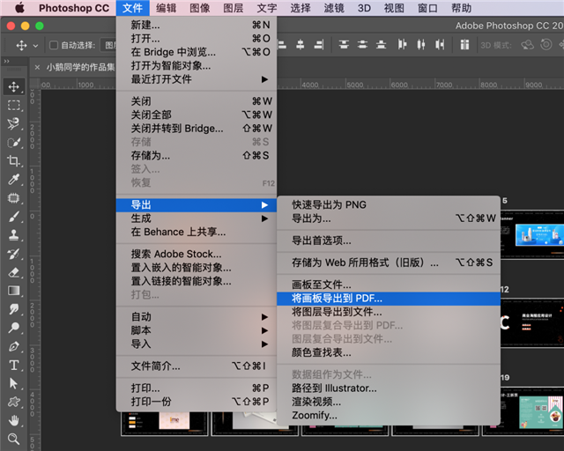Viewport: 564px width, 451px height.
Task: Click the Auto-Align Layers icon
Action: click(x=464, y=45)
